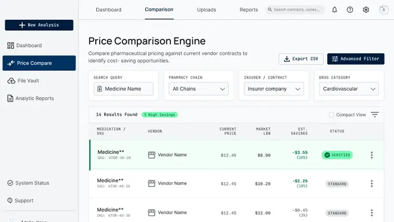Screen dimensions: 394x222
Task: Open the notifications bell icon
Action: 335,10
